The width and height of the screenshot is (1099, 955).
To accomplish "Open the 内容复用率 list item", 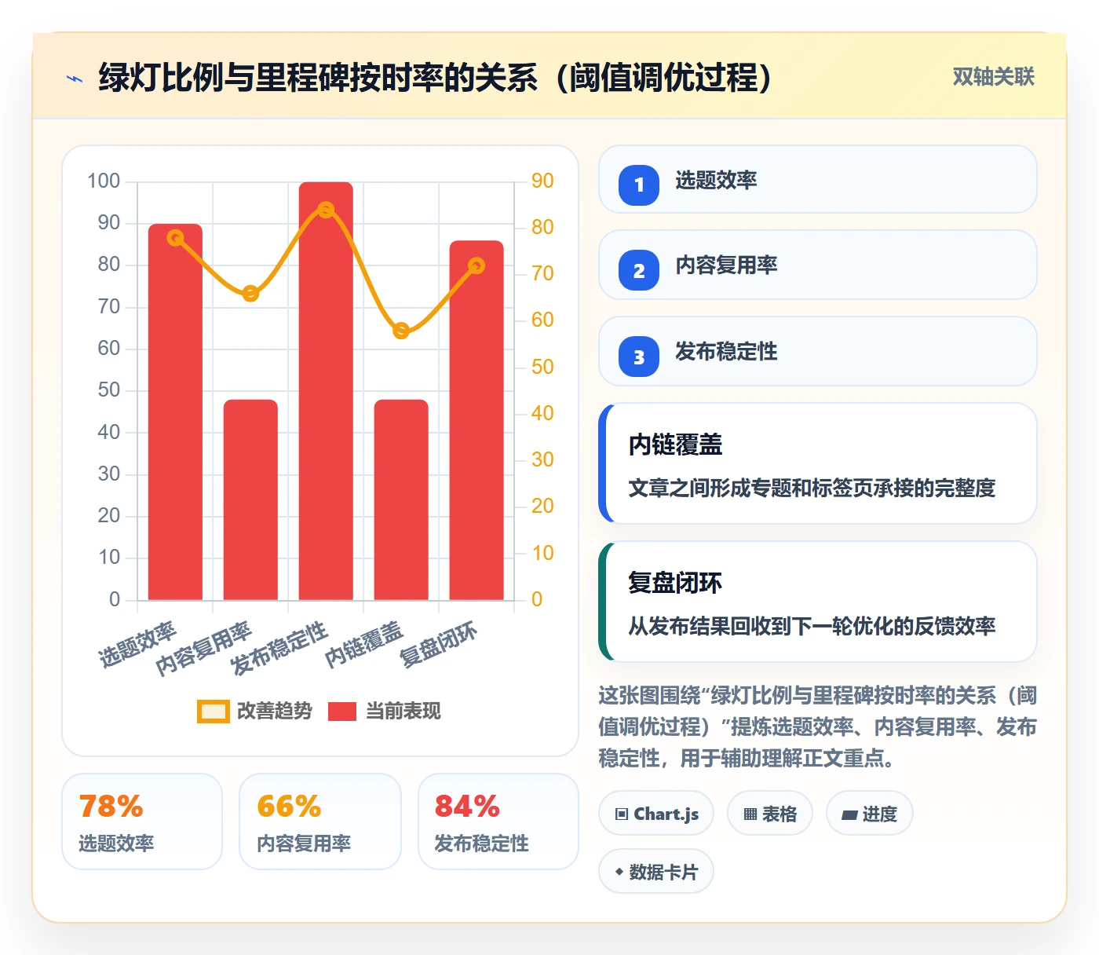I will (x=817, y=265).
